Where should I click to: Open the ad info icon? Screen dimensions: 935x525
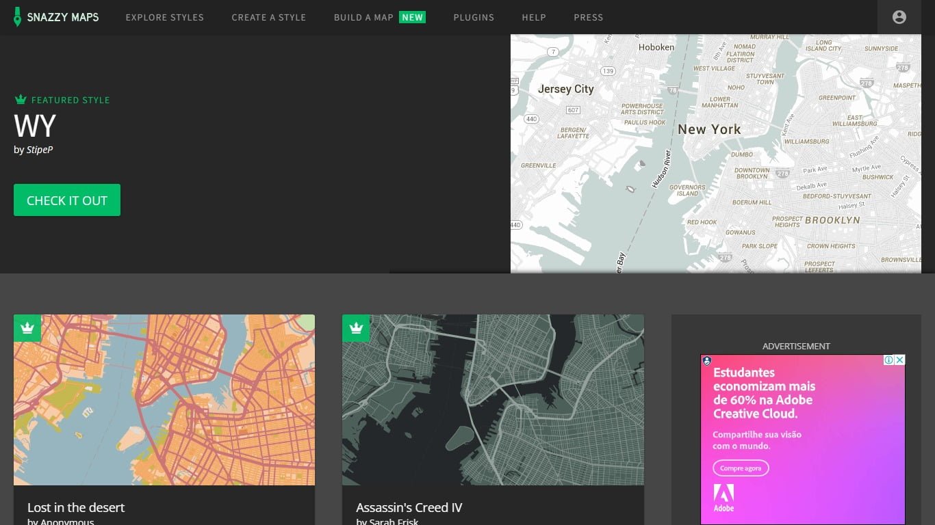888,360
